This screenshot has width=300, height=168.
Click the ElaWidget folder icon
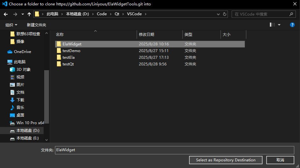point(59,44)
